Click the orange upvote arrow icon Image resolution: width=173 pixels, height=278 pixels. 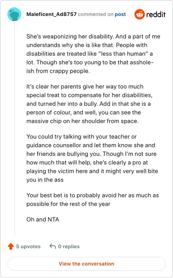coord(11,246)
